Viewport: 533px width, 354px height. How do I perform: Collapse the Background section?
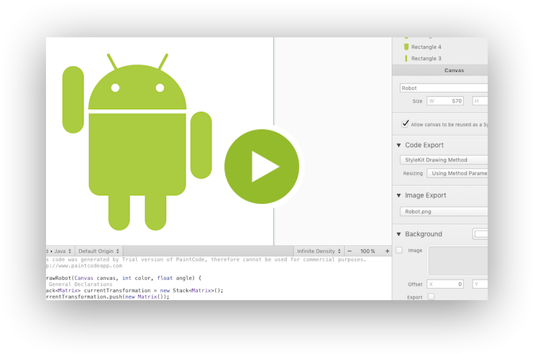[x=398, y=234]
